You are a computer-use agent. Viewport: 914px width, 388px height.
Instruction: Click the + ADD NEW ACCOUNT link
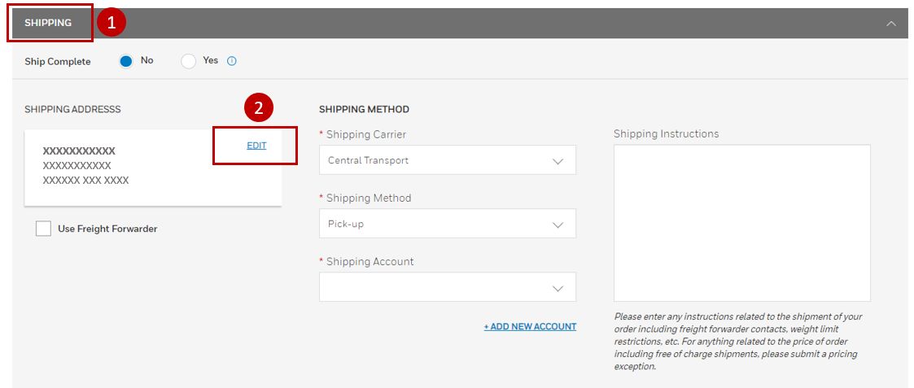530,326
